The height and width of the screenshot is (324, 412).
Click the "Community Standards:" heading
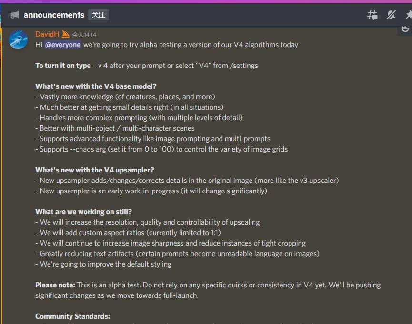click(73, 316)
